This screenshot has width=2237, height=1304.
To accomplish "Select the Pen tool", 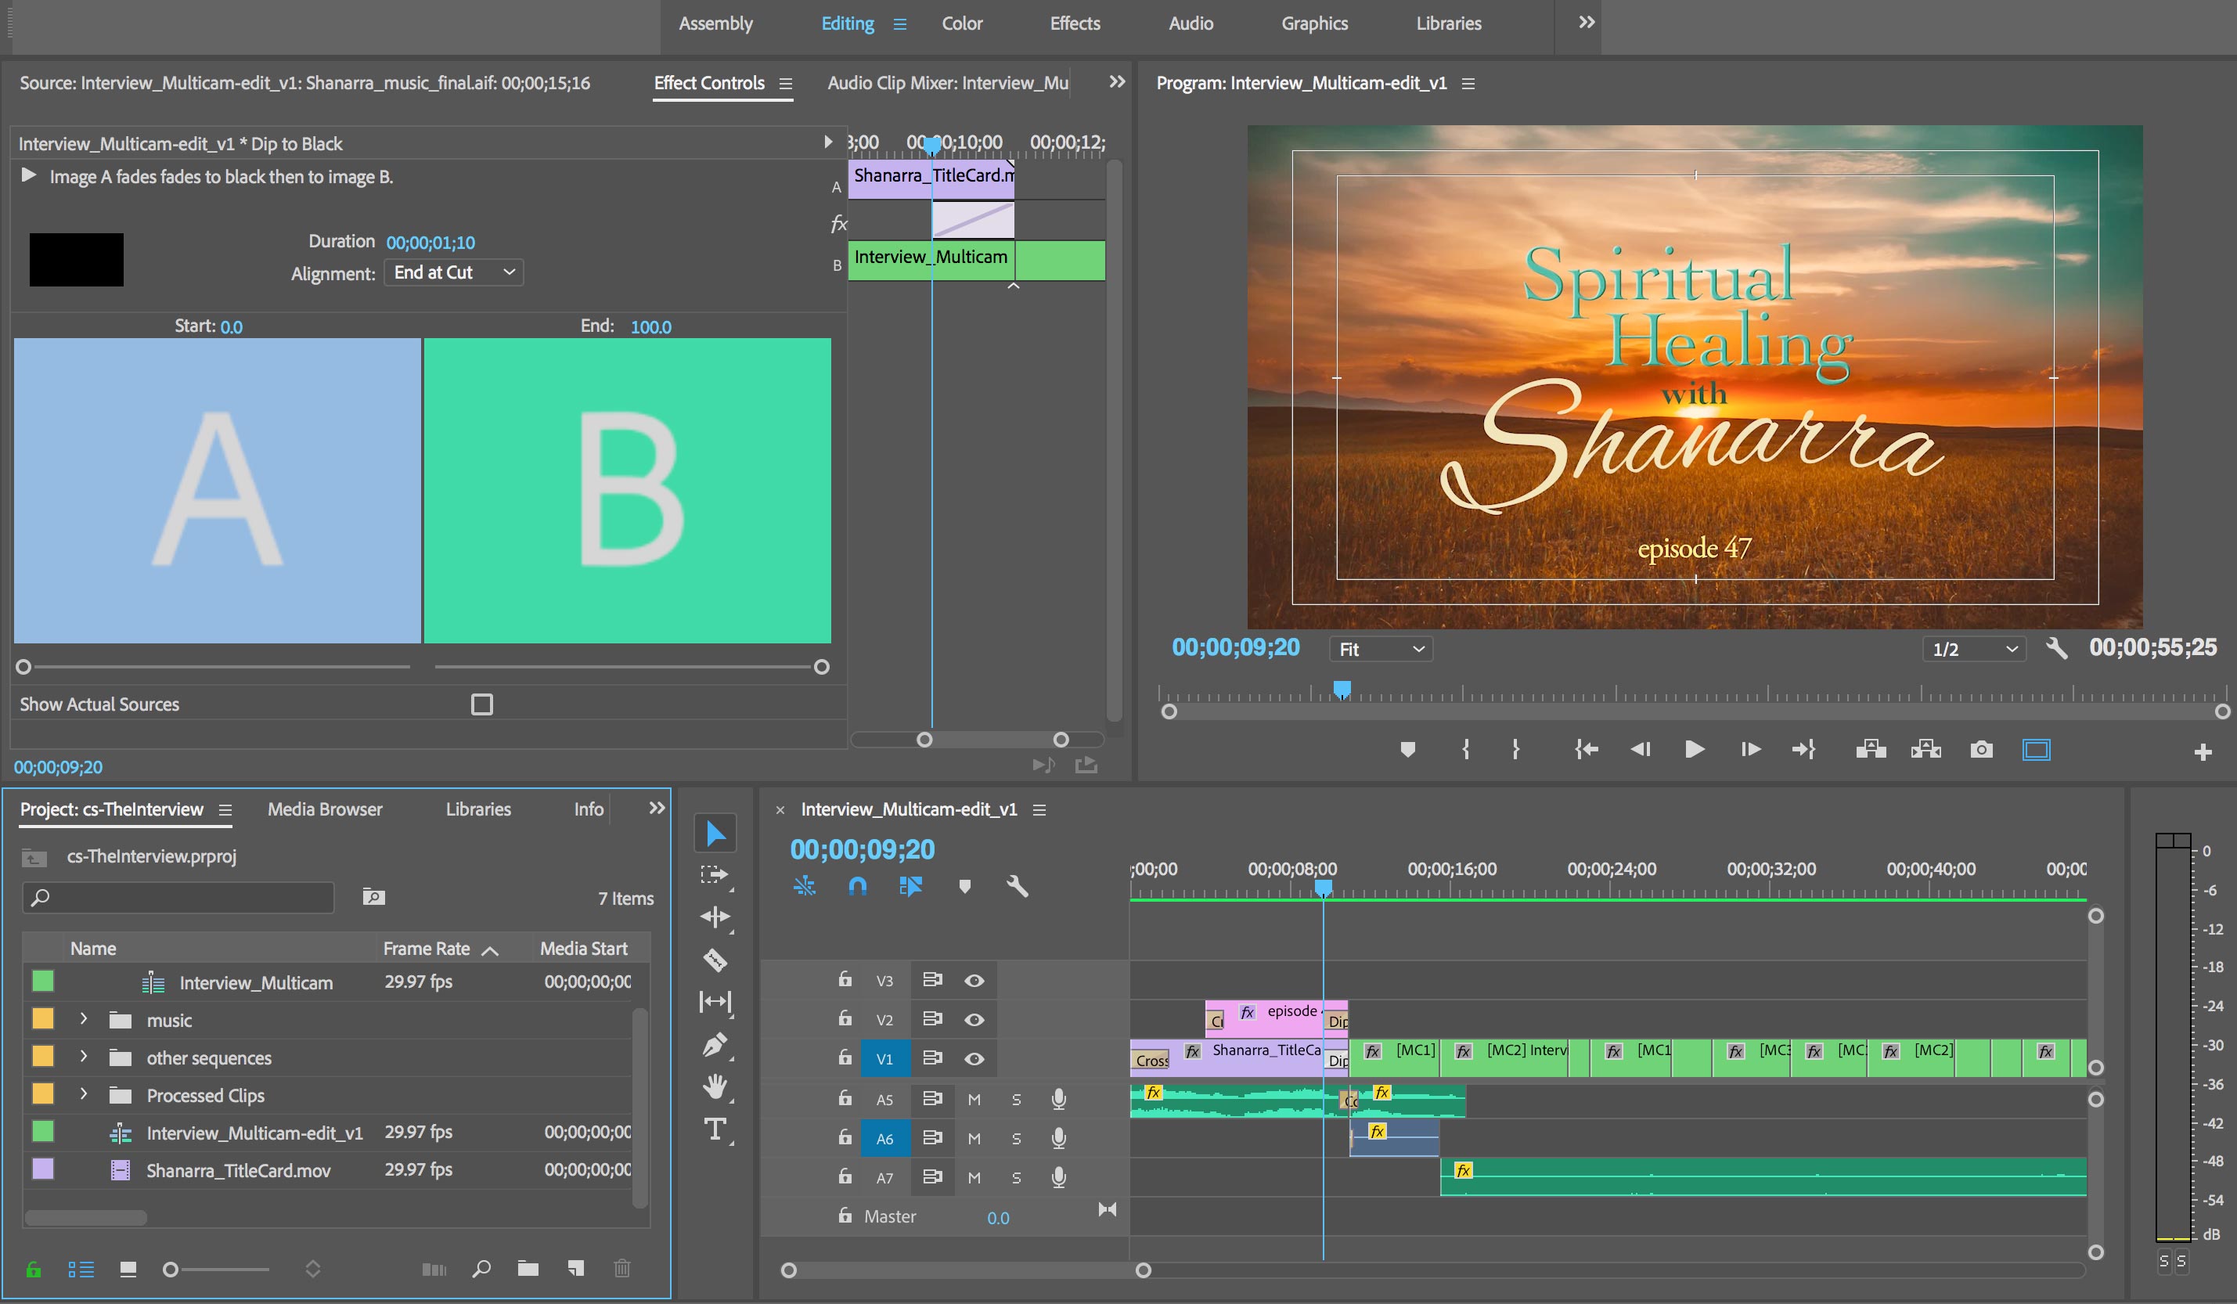I will pyautogui.click(x=715, y=1045).
